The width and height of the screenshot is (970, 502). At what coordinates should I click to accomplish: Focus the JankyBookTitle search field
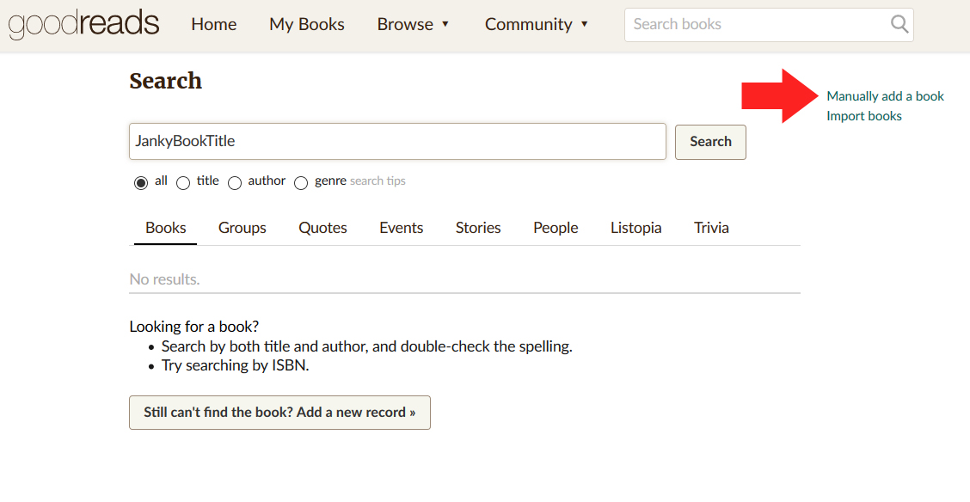coord(397,141)
